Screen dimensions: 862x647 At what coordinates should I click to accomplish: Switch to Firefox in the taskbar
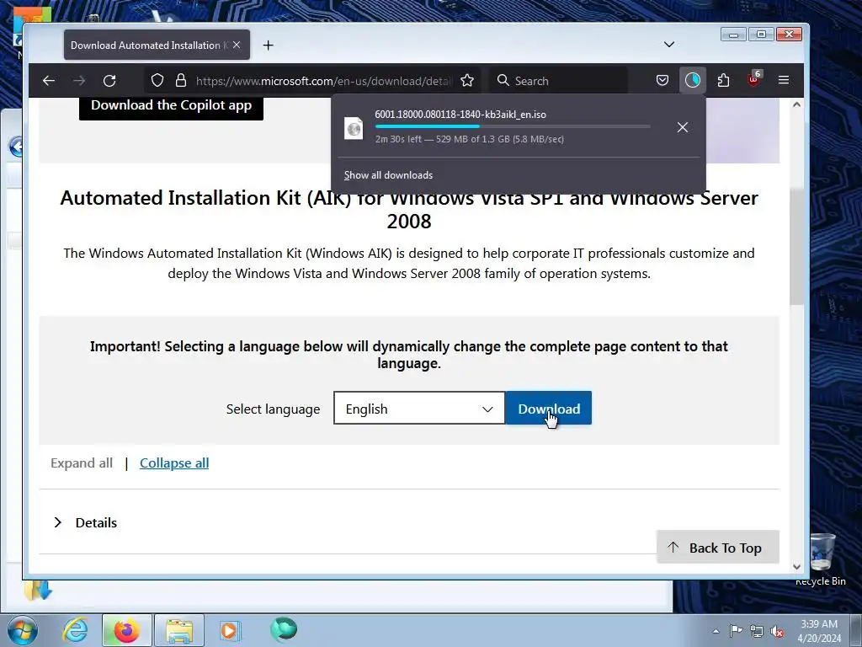tap(126, 630)
